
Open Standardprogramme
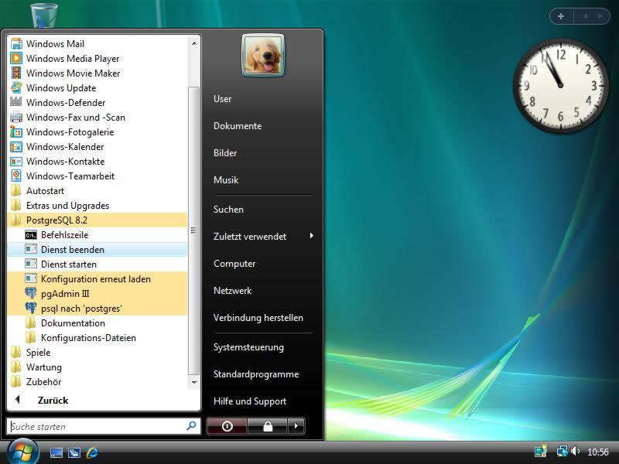point(256,374)
